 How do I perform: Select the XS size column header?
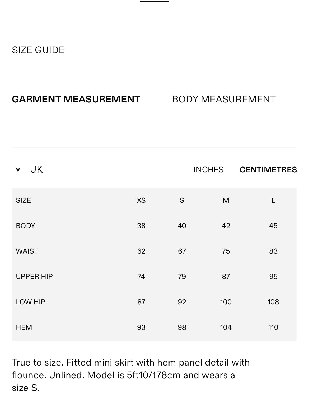pyautogui.click(x=141, y=200)
